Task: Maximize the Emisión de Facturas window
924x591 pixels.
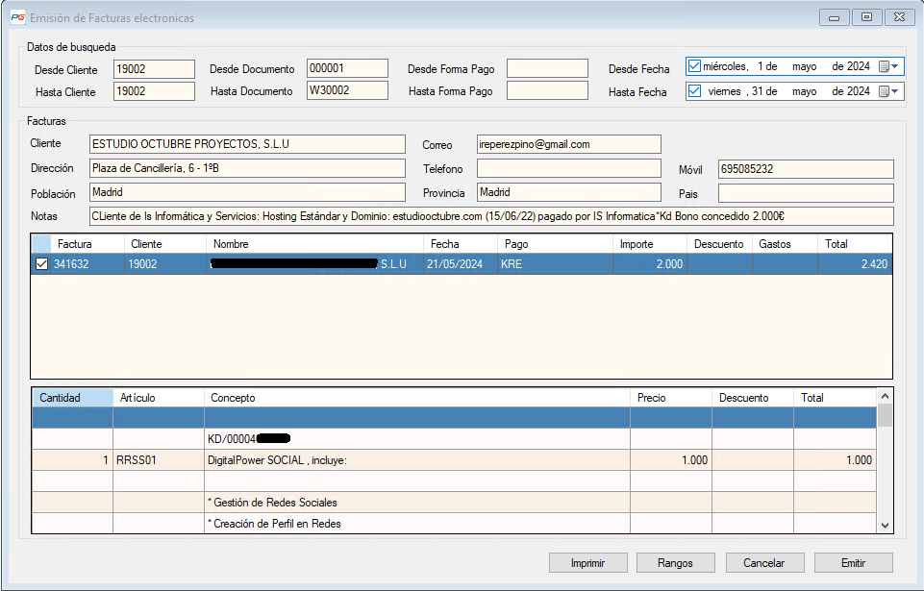Action: pos(867,17)
